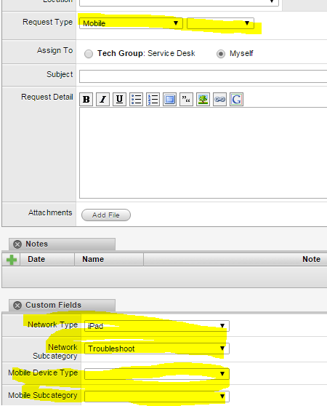Insert a bulleted list
Image resolution: width=327 pixels, height=406 pixels.
tap(136, 100)
